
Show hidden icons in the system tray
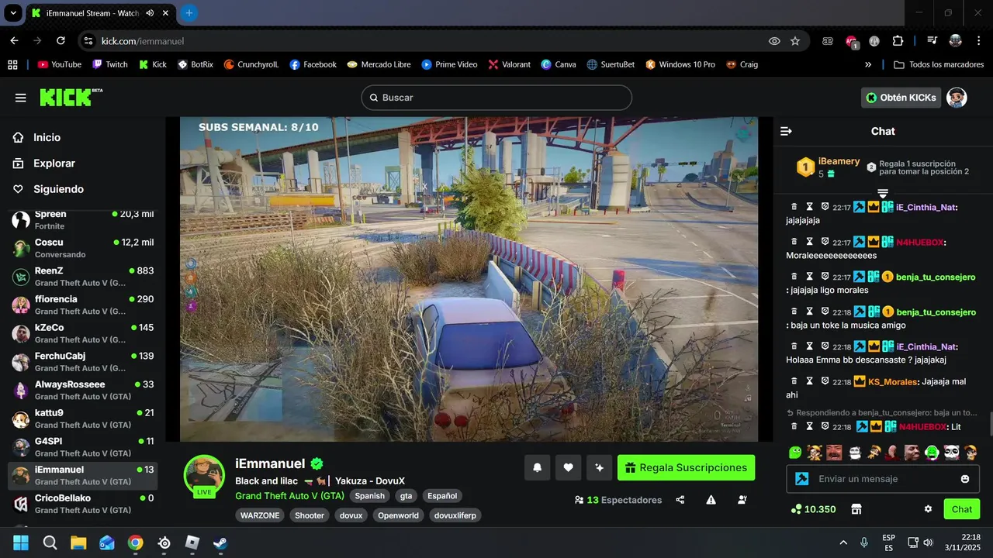click(843, 542)
